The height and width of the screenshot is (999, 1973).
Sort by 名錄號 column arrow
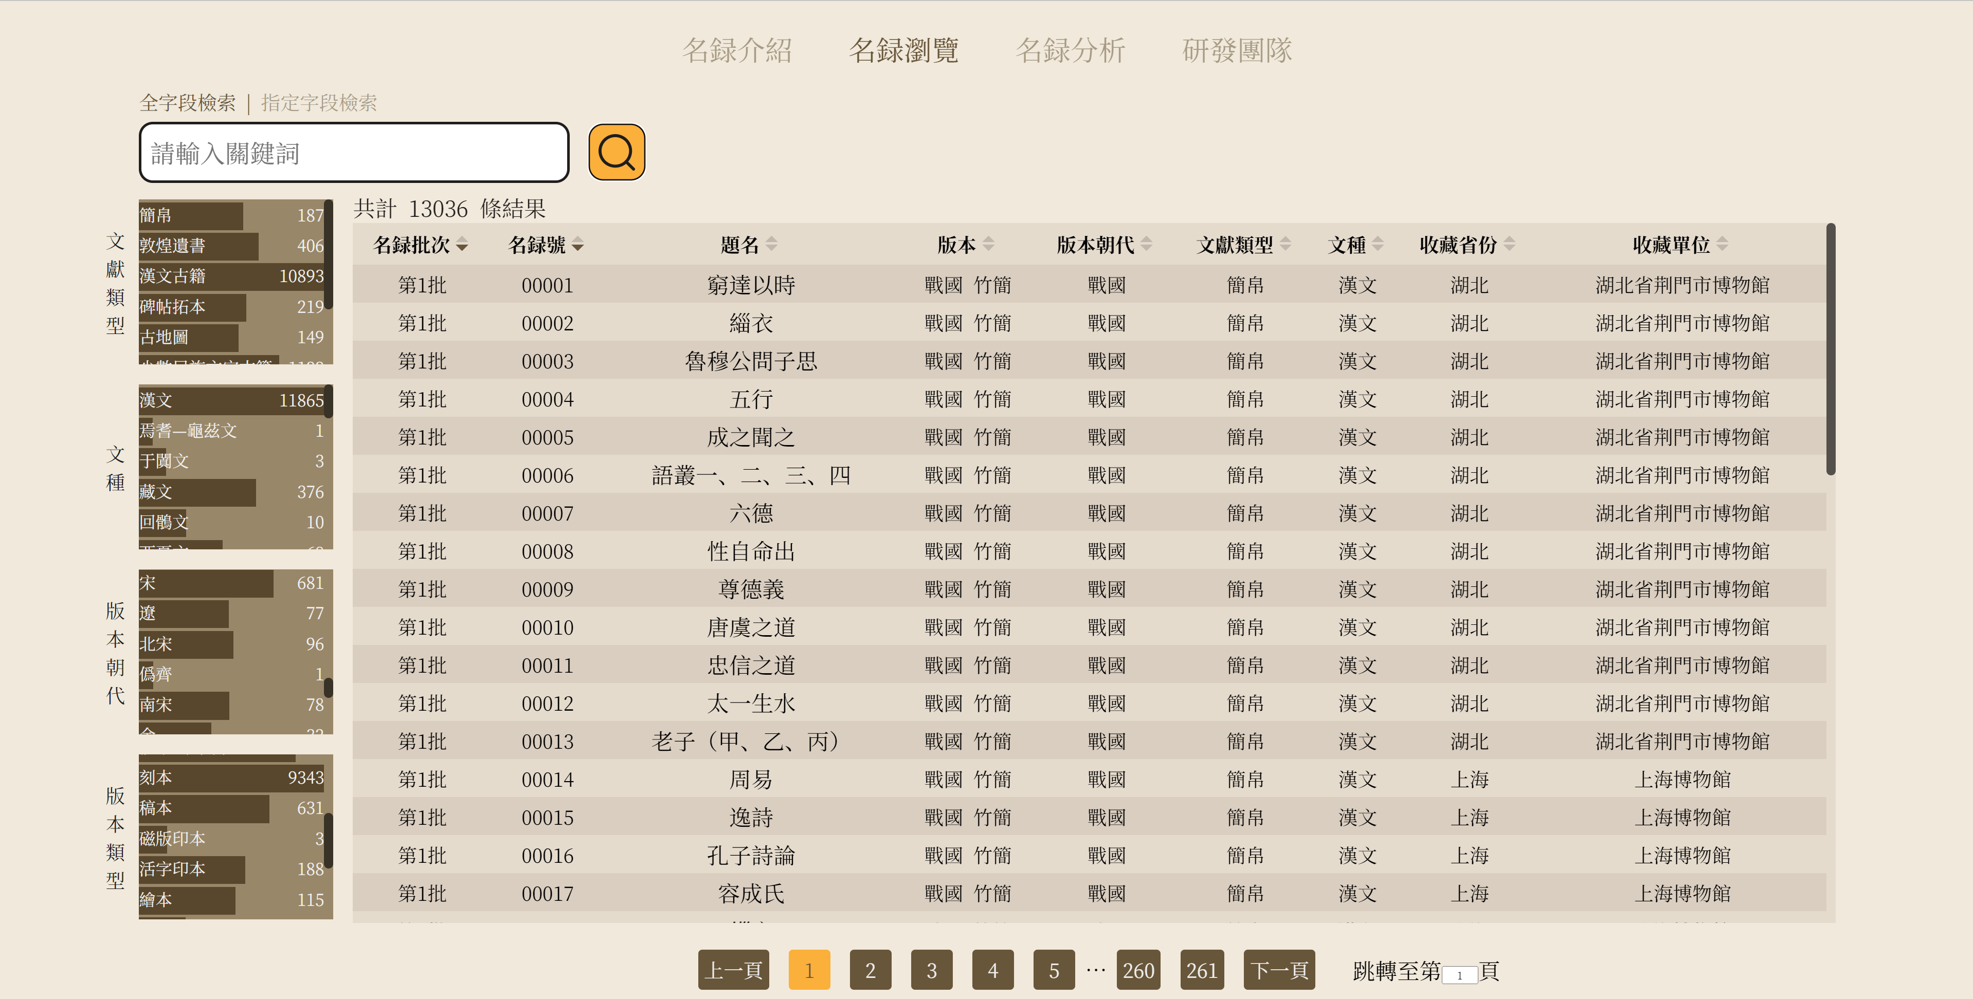coord(577,245)
